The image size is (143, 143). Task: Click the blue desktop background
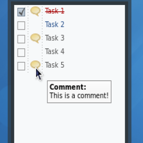137,71
